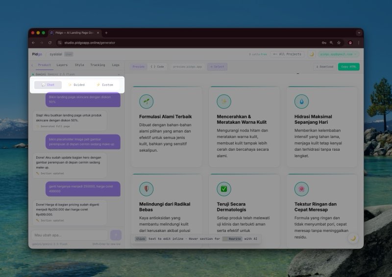Switch to the Tracking tab
The image size is (392, 277).
[x=97, y=65]
